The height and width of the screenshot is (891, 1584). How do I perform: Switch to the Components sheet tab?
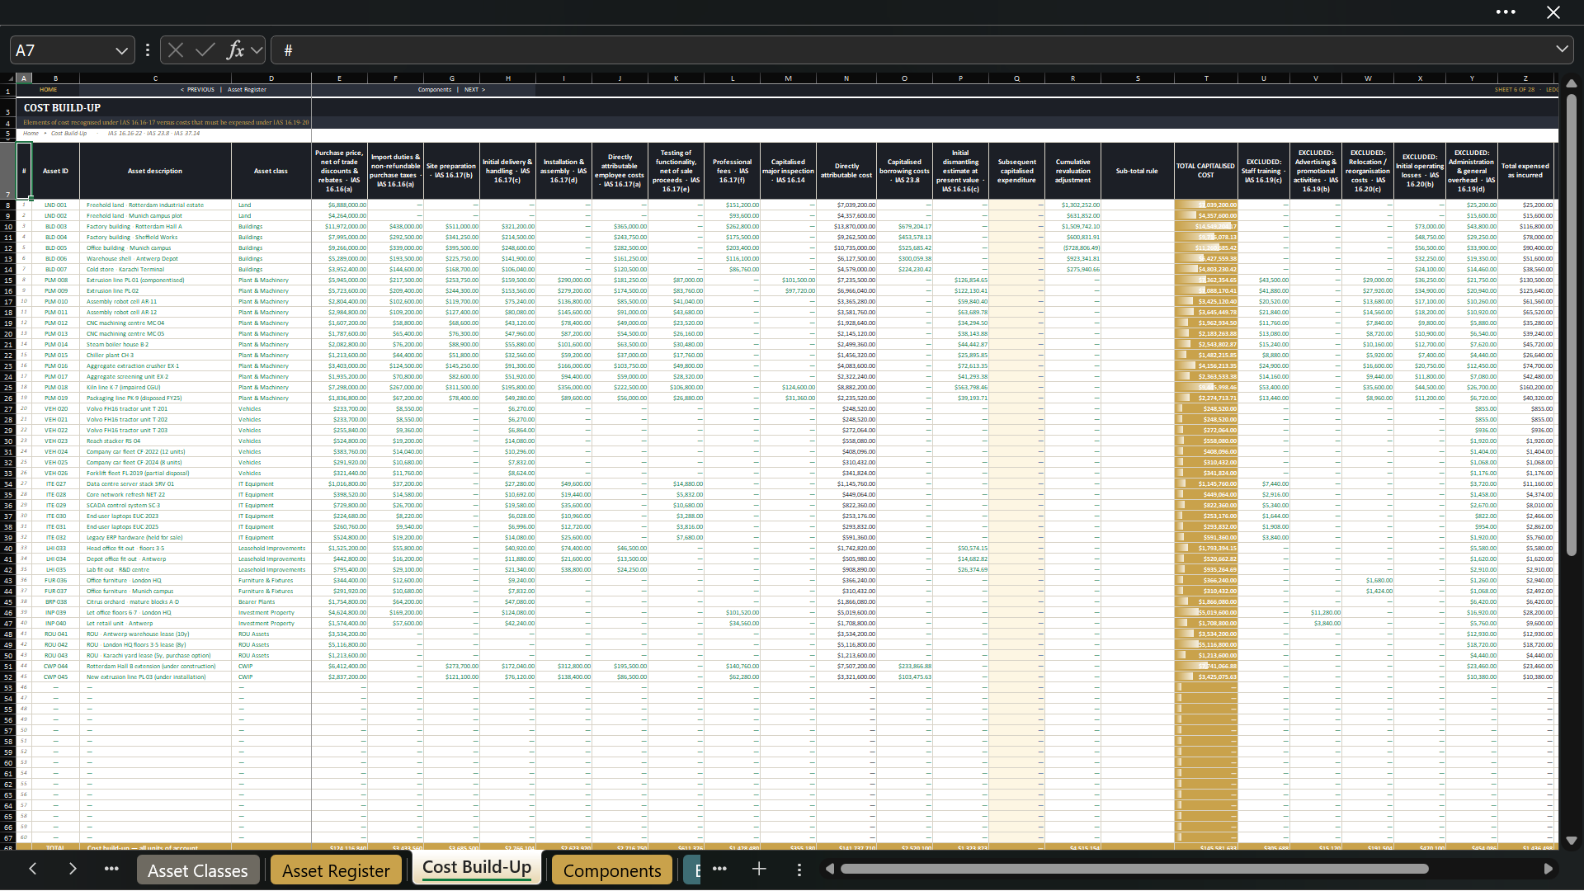(612, 870)
